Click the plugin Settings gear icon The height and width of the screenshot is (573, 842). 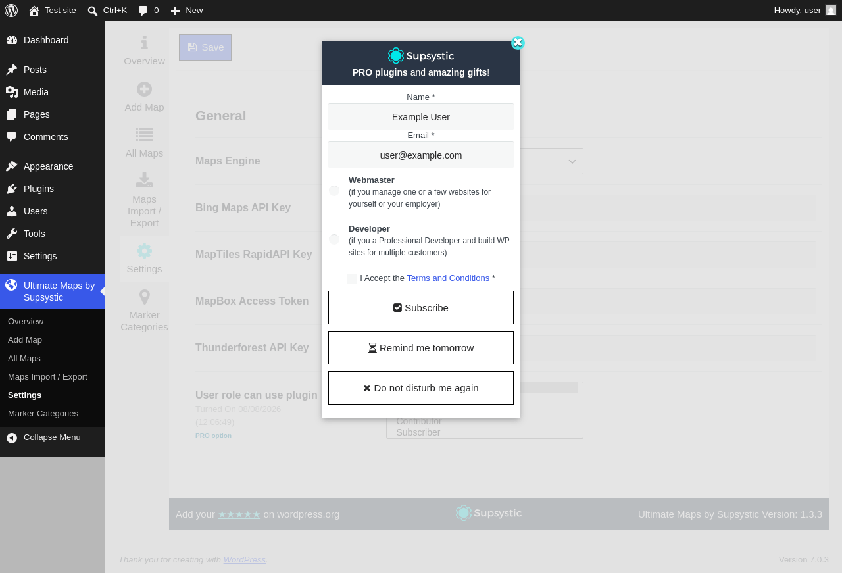point(145,251)
